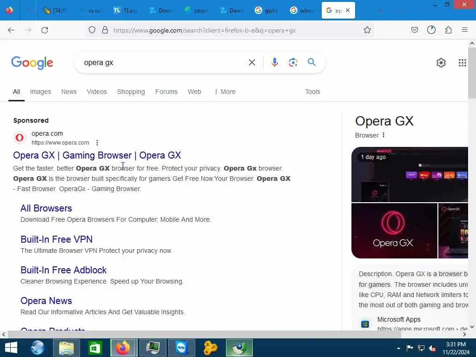Screen dimensions: 476x357
Task: Open Opera GX logo thumbnail image
Action: point(394,231)
